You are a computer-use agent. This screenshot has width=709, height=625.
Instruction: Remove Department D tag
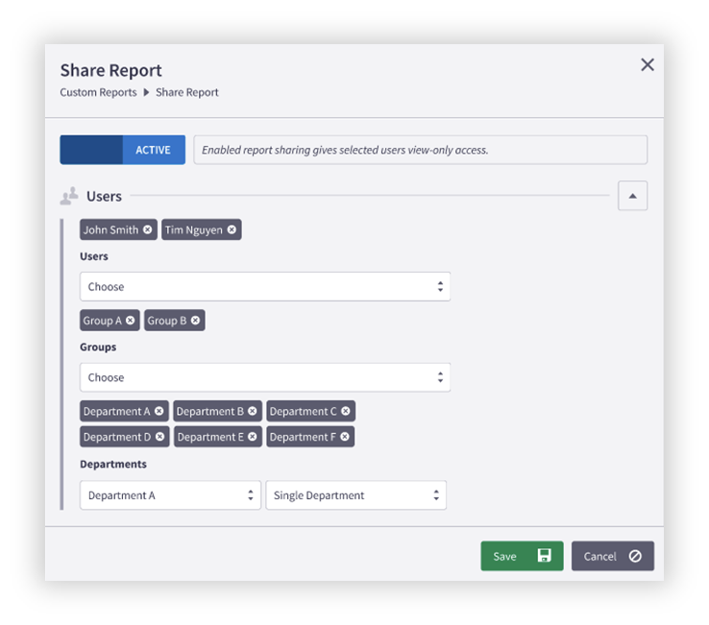pyautogui.click(x=160, y=437)
